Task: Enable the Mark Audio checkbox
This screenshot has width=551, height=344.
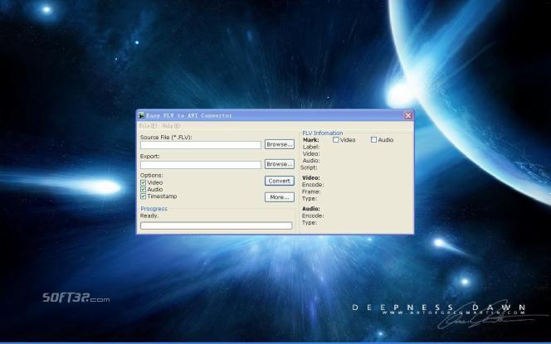Action: tap(374, 140)
